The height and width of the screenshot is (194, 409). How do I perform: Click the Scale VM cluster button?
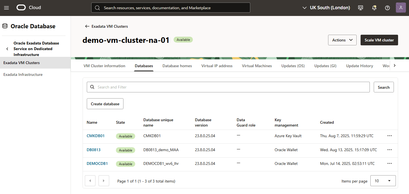pyautogui.click(x=379, y=40)
